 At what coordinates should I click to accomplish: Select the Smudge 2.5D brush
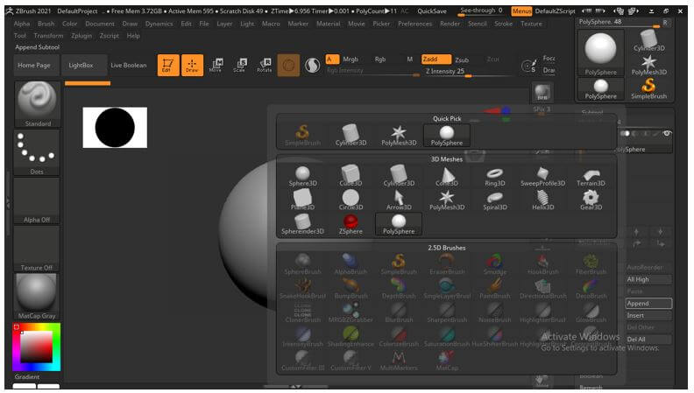pyautogui.click(x=495, y=265)
